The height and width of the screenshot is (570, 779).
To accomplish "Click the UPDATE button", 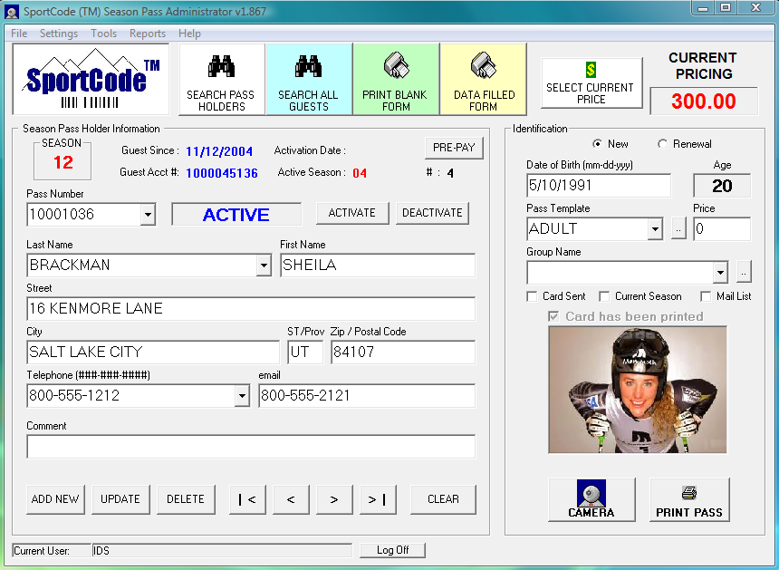I will [120, 499].
